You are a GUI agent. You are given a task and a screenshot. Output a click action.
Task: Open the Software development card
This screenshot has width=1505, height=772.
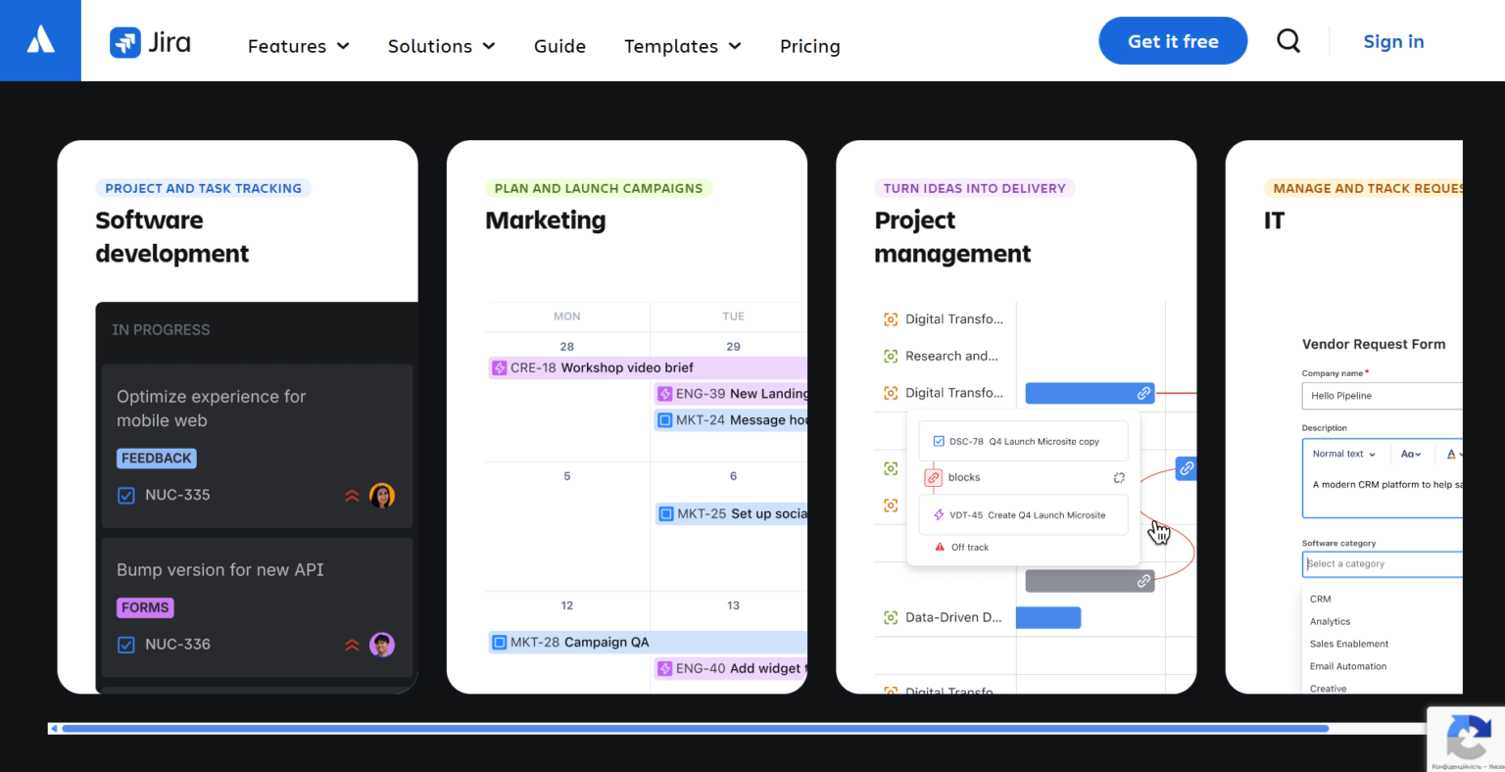[x=238, y=417]
